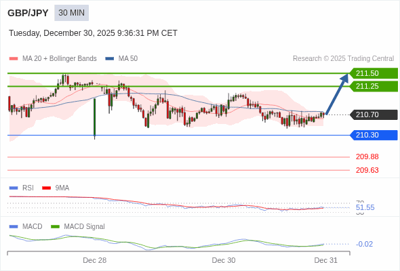
Task: Click the blue MA 50 legend swatch
Action: point(110,59)
